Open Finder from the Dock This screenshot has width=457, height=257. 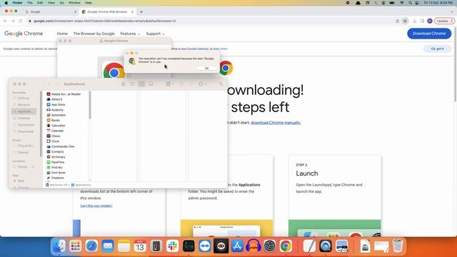click(x=59, y=246)
